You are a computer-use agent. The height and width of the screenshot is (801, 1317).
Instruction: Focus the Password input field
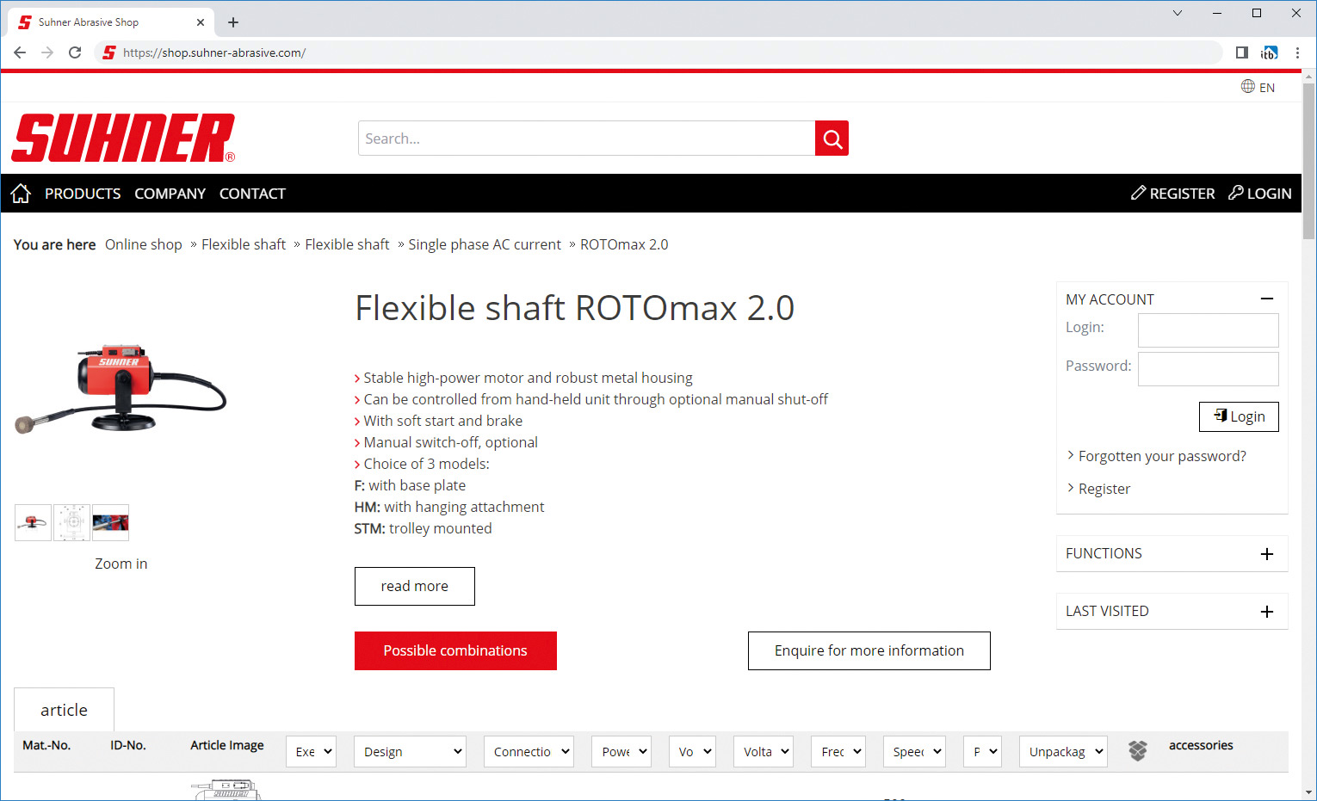[x=1208, y=369]
